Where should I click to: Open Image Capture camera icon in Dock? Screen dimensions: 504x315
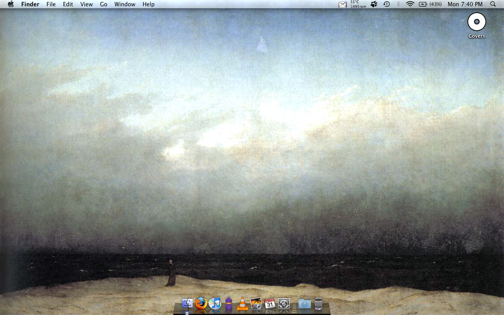[256, 304]
